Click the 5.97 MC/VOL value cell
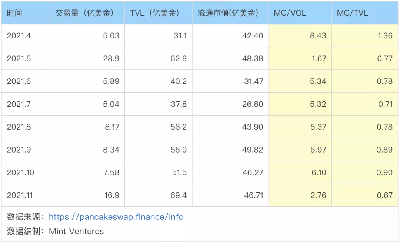Image resolution: width=400 pixels, height=243 pixels. [x=300, y=150]
